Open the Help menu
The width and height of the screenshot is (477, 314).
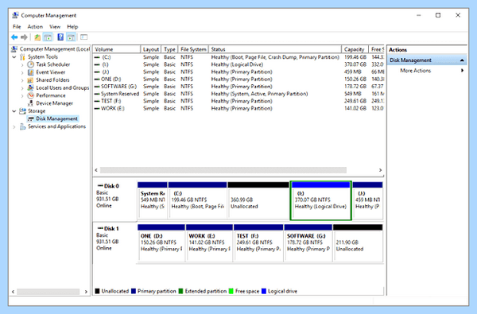72,27
